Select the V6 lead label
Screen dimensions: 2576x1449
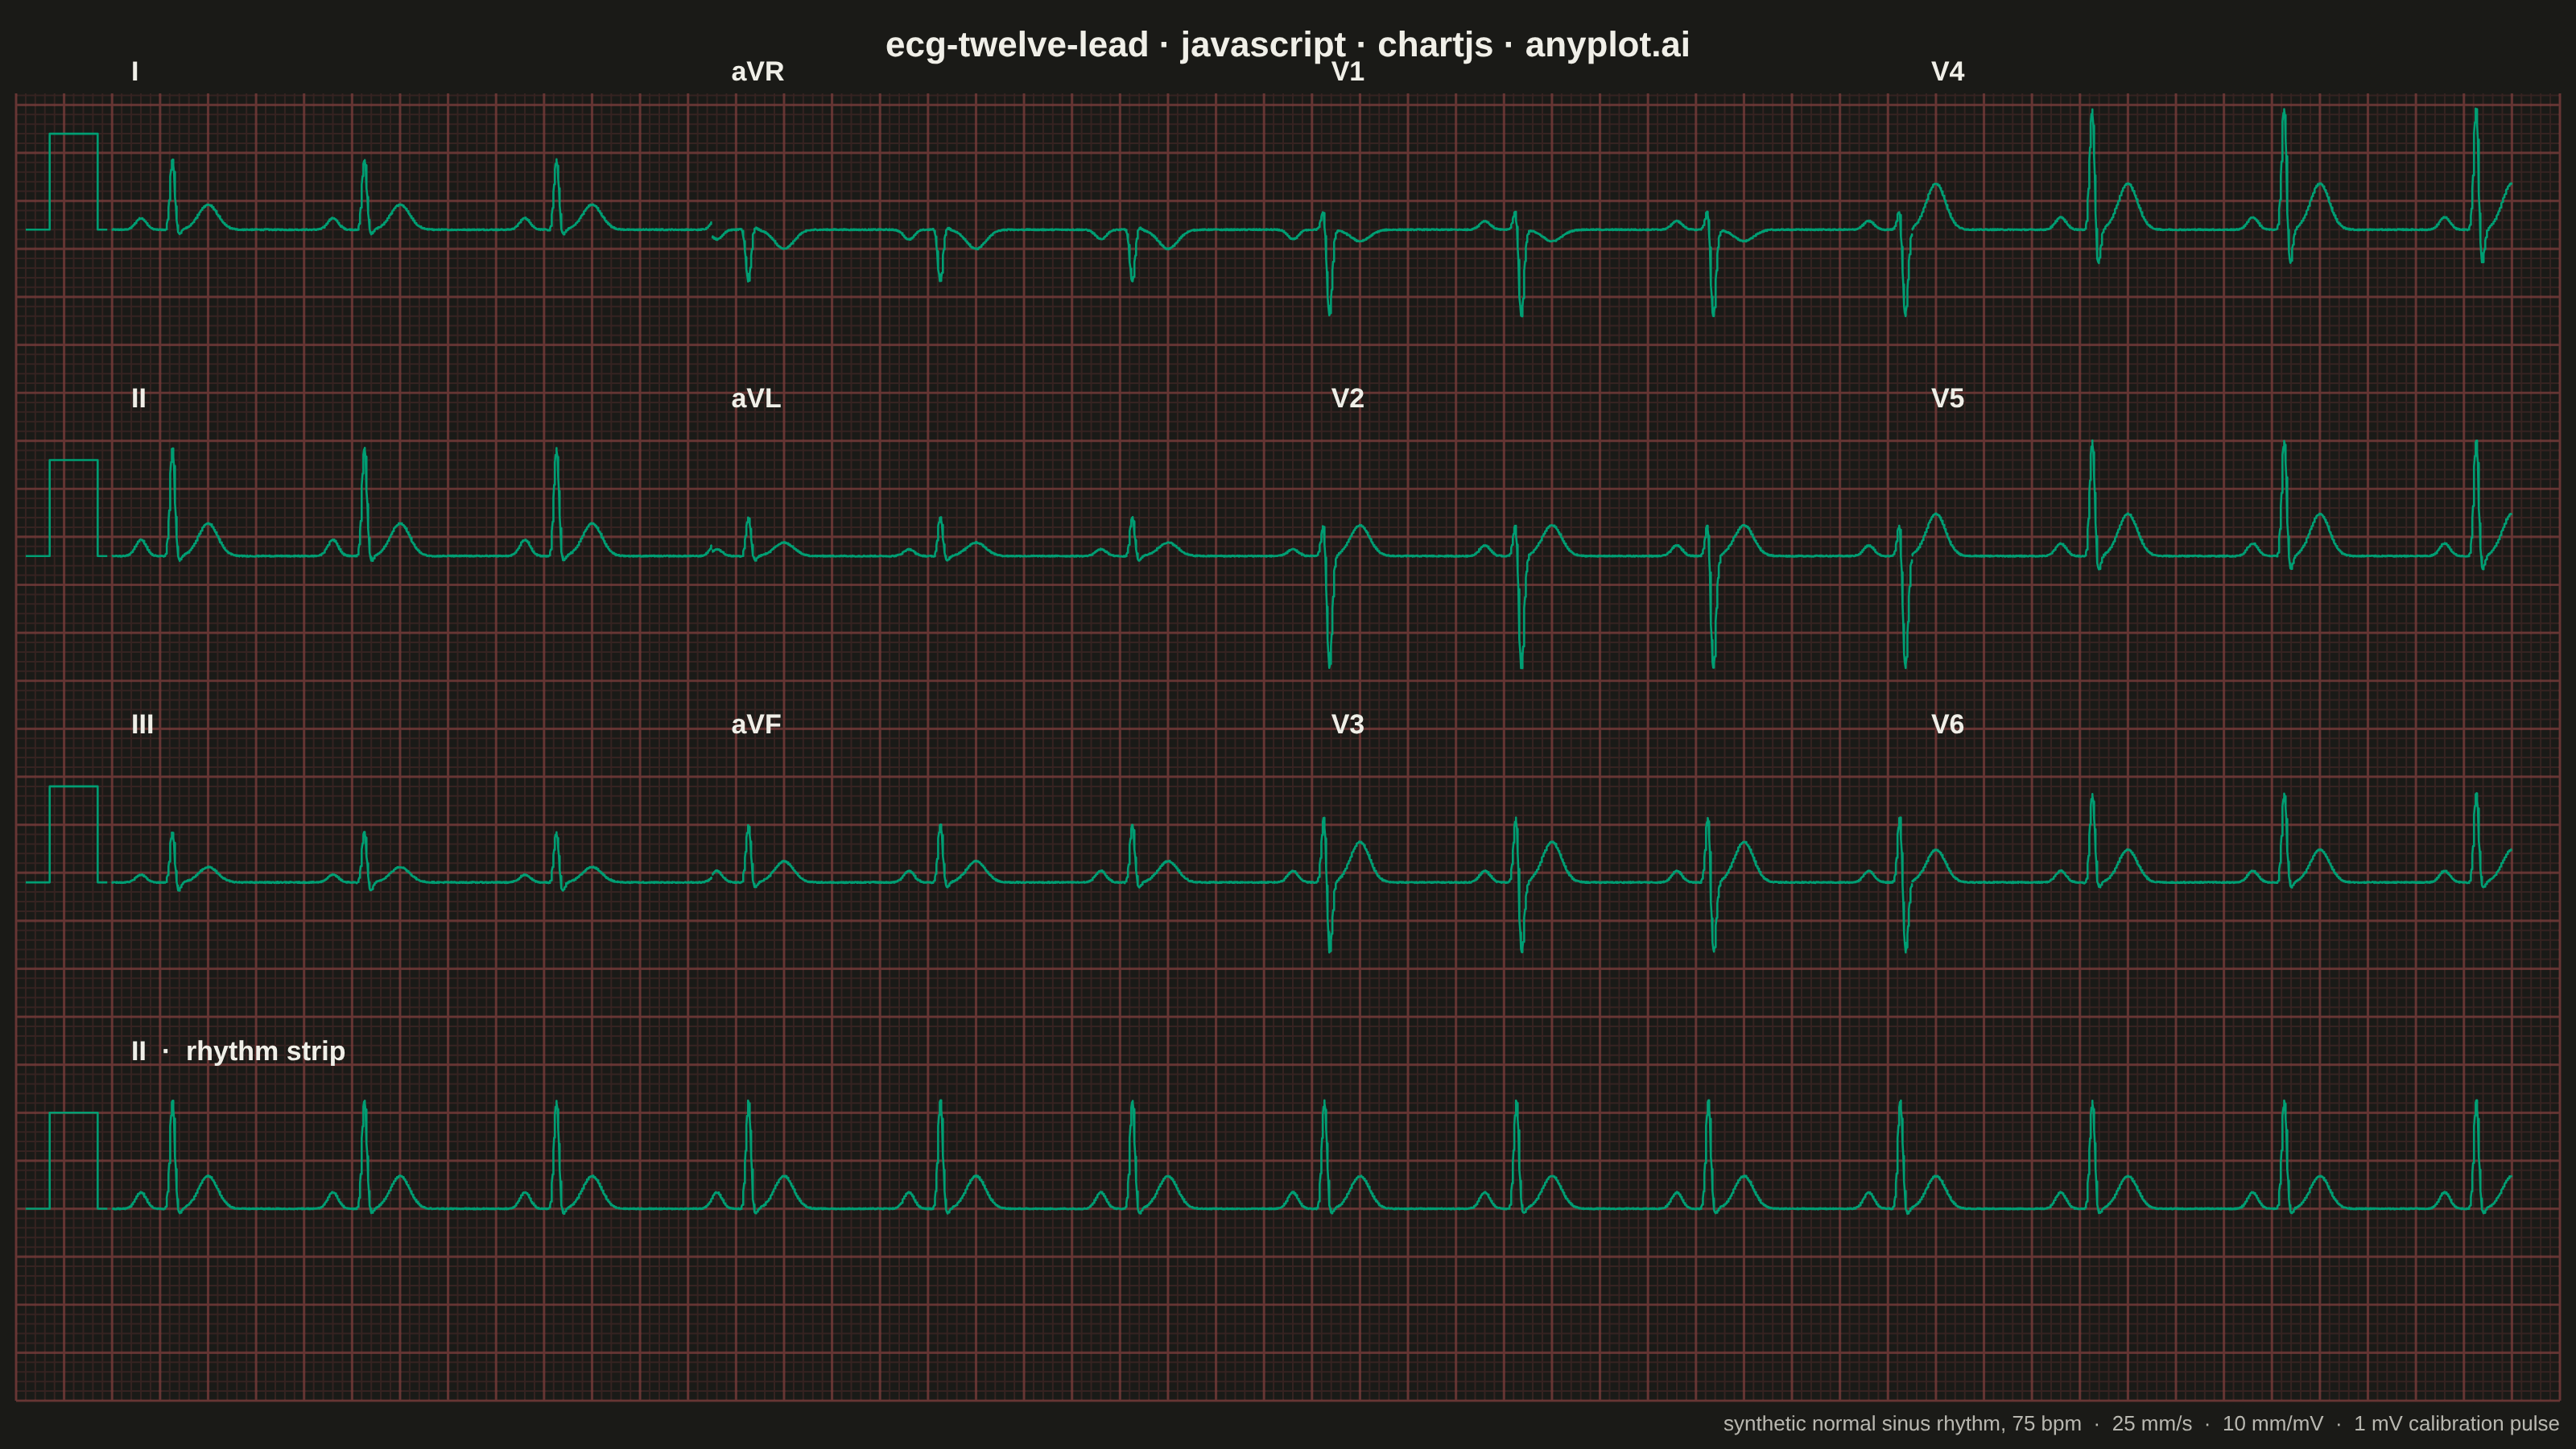1947,724
